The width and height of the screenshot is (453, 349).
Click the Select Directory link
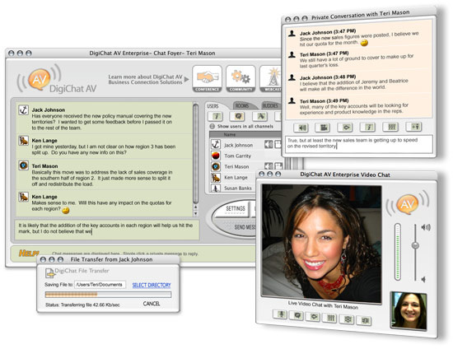(152, 285)
